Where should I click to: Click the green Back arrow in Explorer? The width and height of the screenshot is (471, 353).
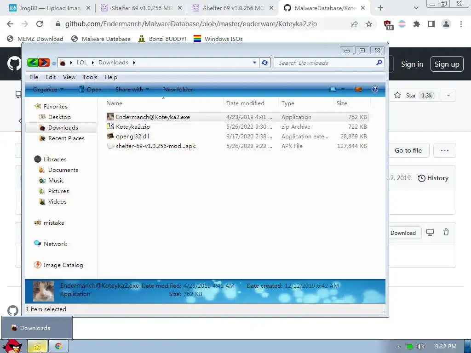point(33,63)
